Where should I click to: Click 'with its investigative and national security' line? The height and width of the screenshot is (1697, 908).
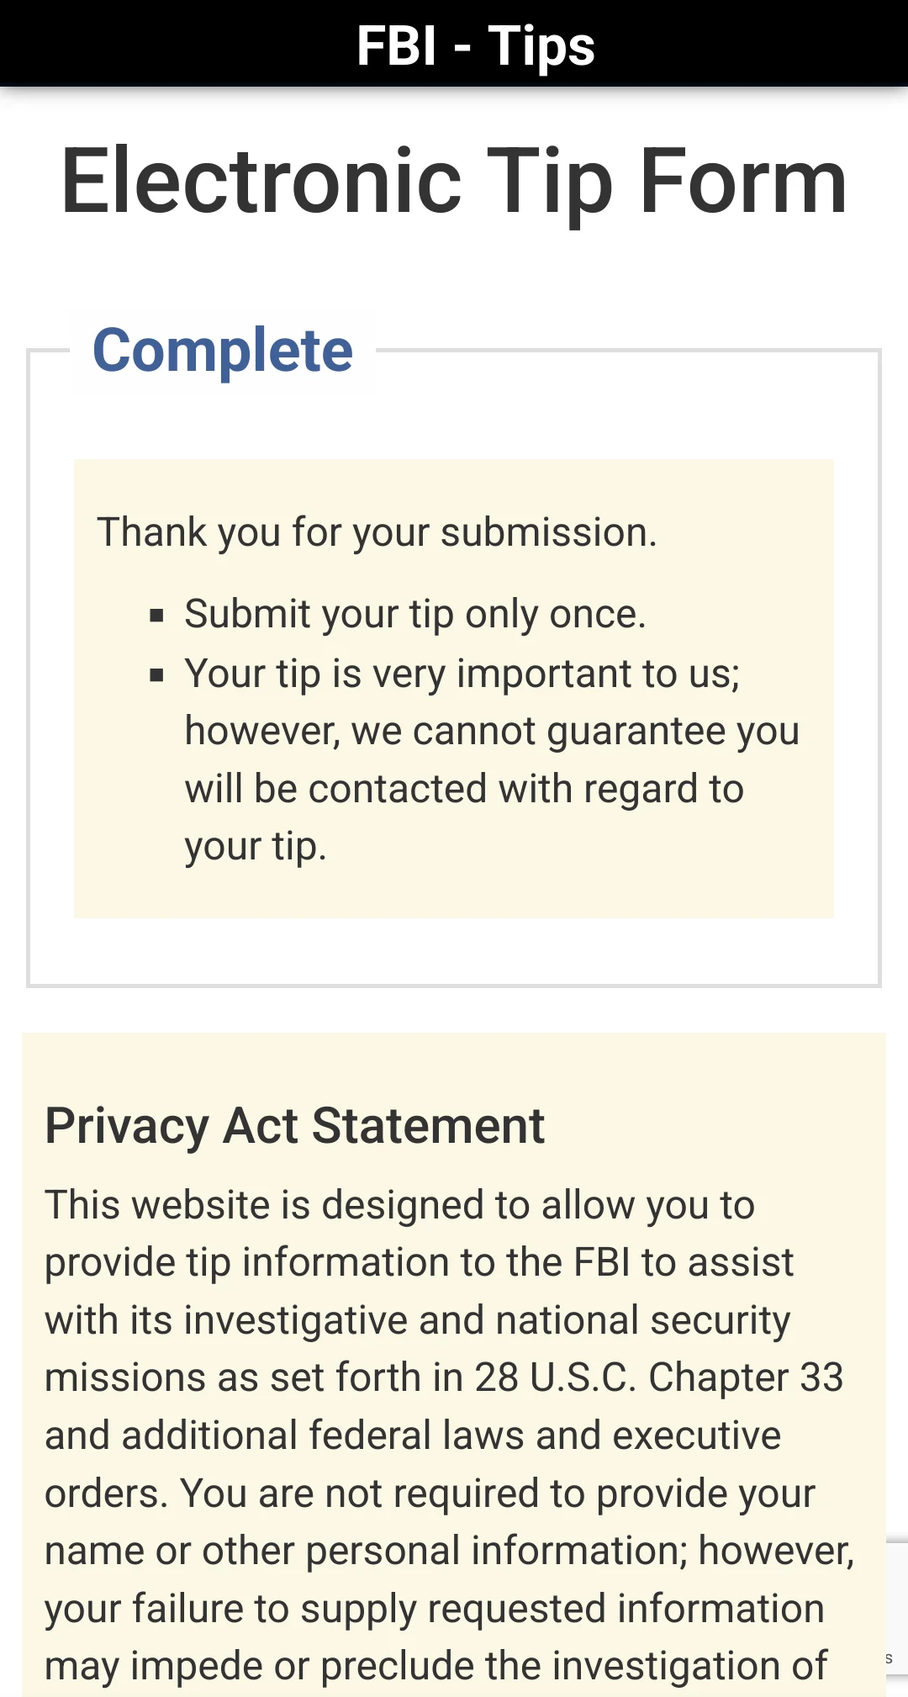[x=418, y=1320]
